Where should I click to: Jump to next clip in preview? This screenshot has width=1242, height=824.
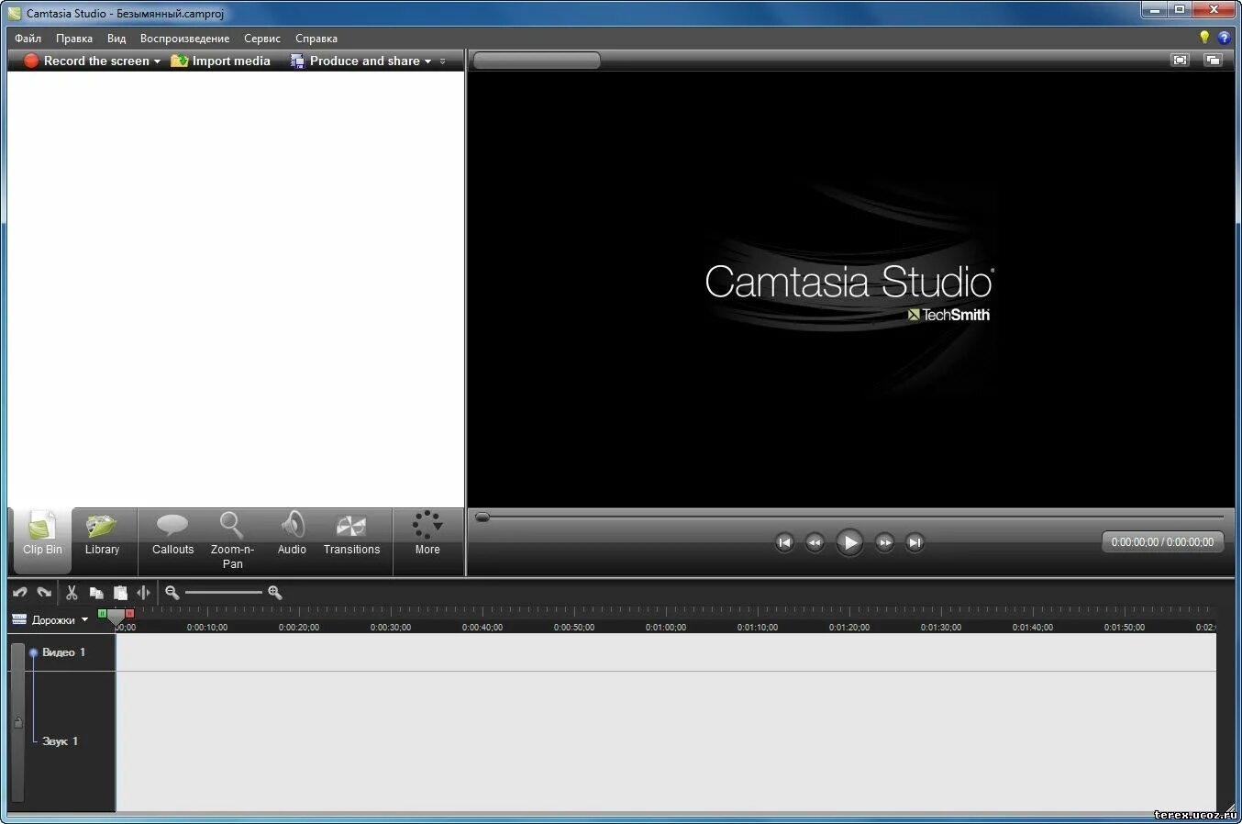915,542
